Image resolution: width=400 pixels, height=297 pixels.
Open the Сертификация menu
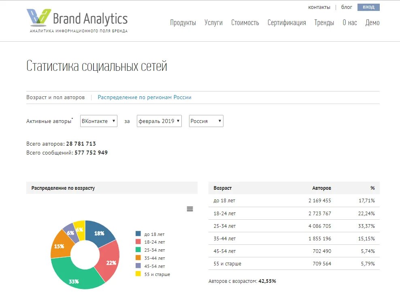pyautogui.click(x=286, y=23)
